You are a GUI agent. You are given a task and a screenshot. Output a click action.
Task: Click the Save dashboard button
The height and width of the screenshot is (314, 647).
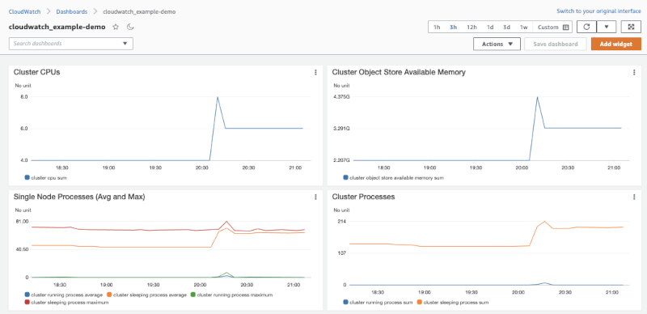(x=556, y=44)
